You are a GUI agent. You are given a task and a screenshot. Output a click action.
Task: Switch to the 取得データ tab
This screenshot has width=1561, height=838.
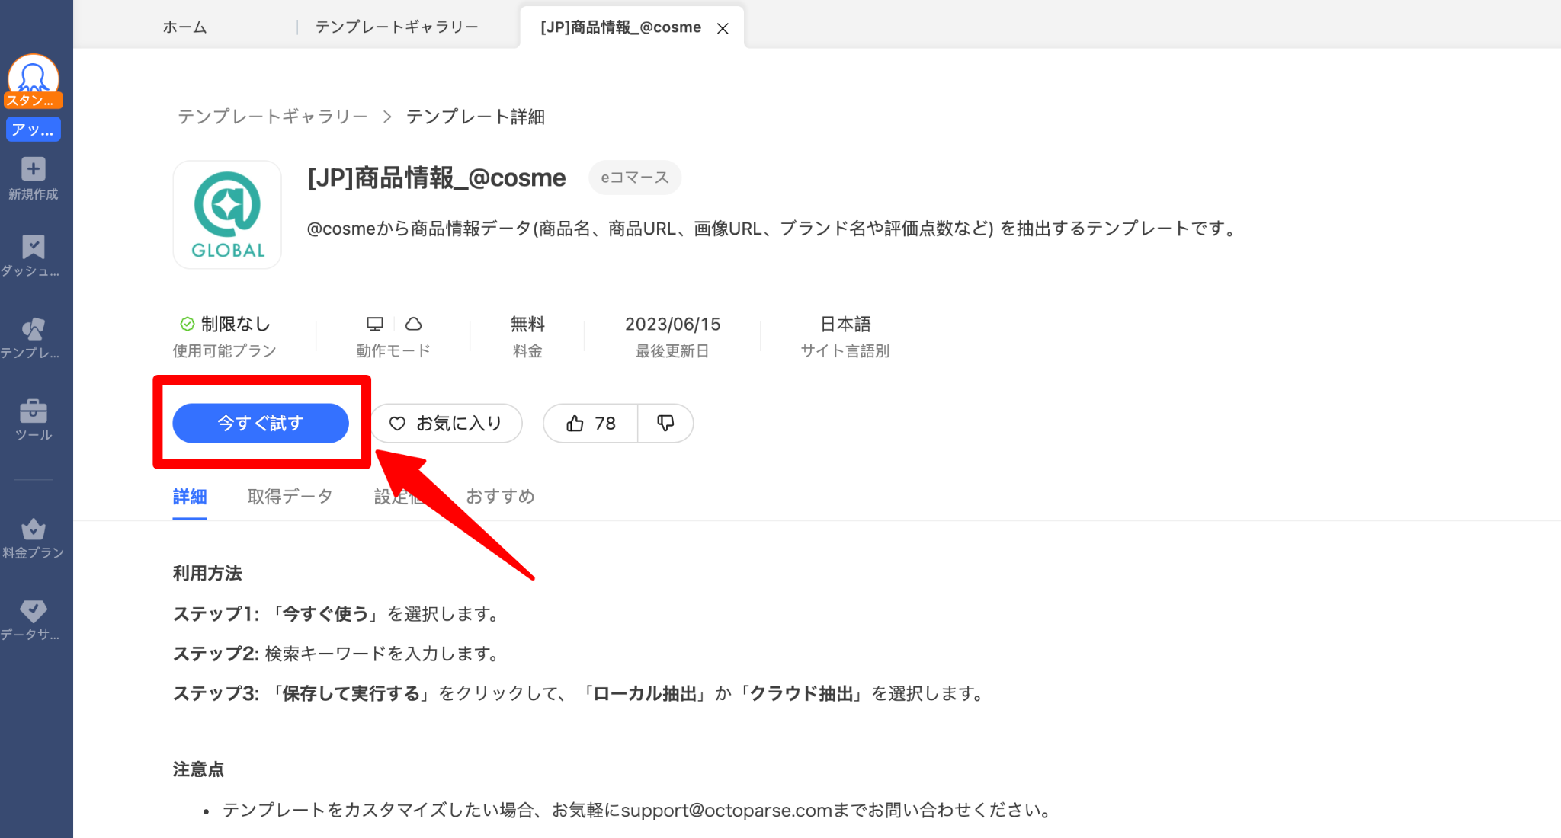pos(290,497)
